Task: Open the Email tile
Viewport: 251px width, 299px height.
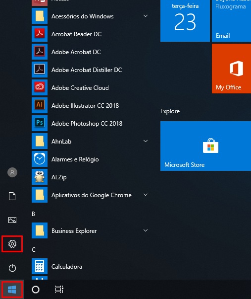Action: (x=231, y=21)
